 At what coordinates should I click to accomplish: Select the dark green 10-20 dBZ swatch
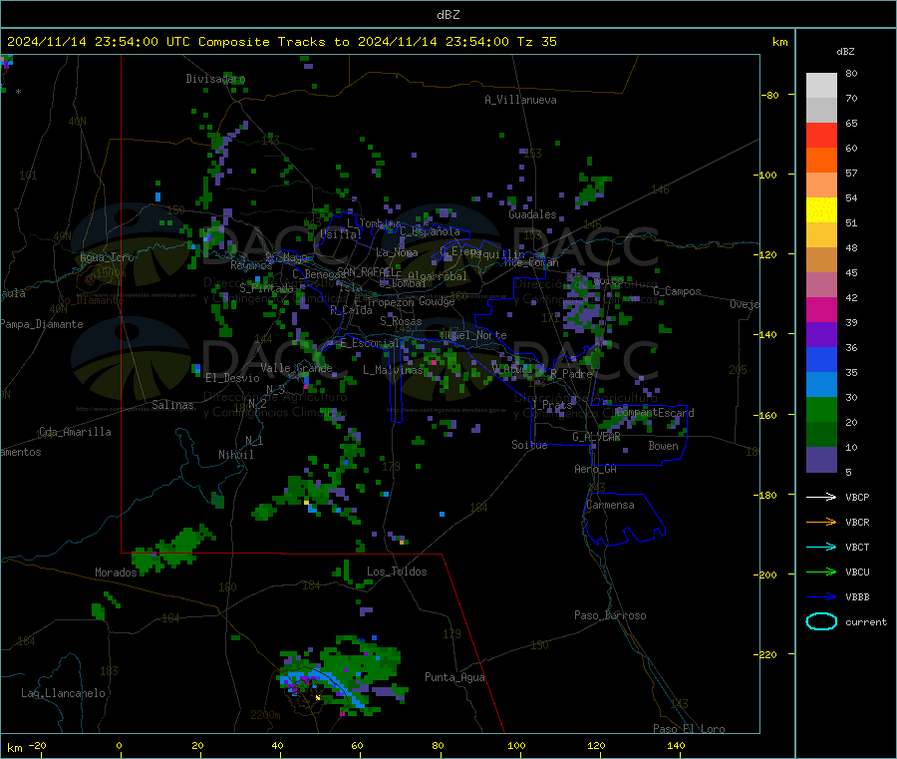(x=821, y=435)
